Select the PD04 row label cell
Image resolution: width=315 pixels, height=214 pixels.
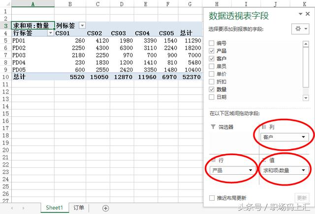(x=33, y=62)
